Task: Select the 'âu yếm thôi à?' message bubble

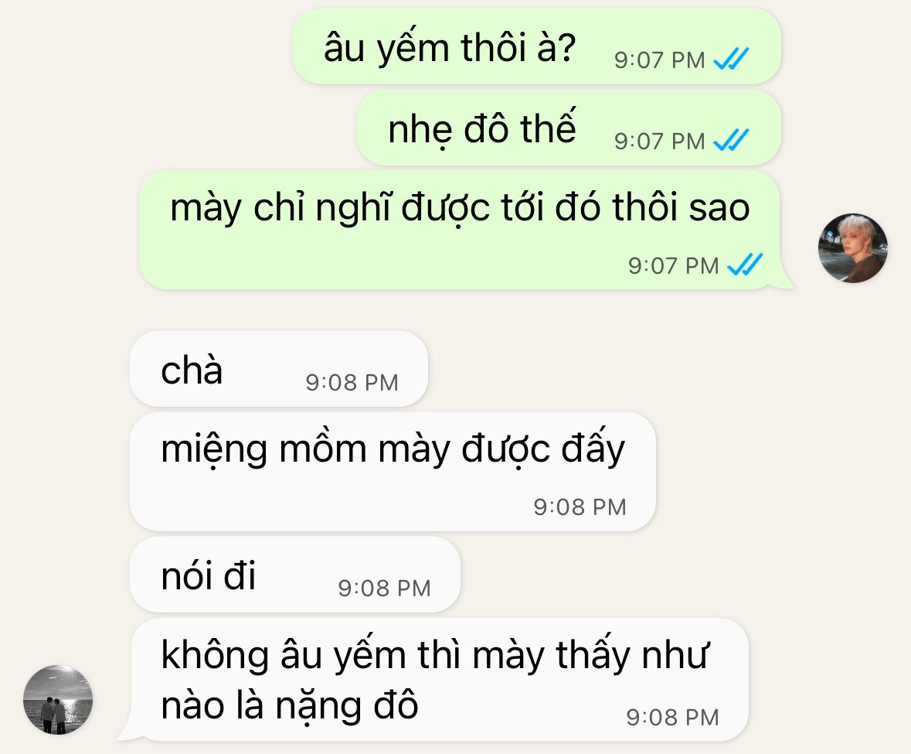Action: pyautogui.click(x=536, y=46)
